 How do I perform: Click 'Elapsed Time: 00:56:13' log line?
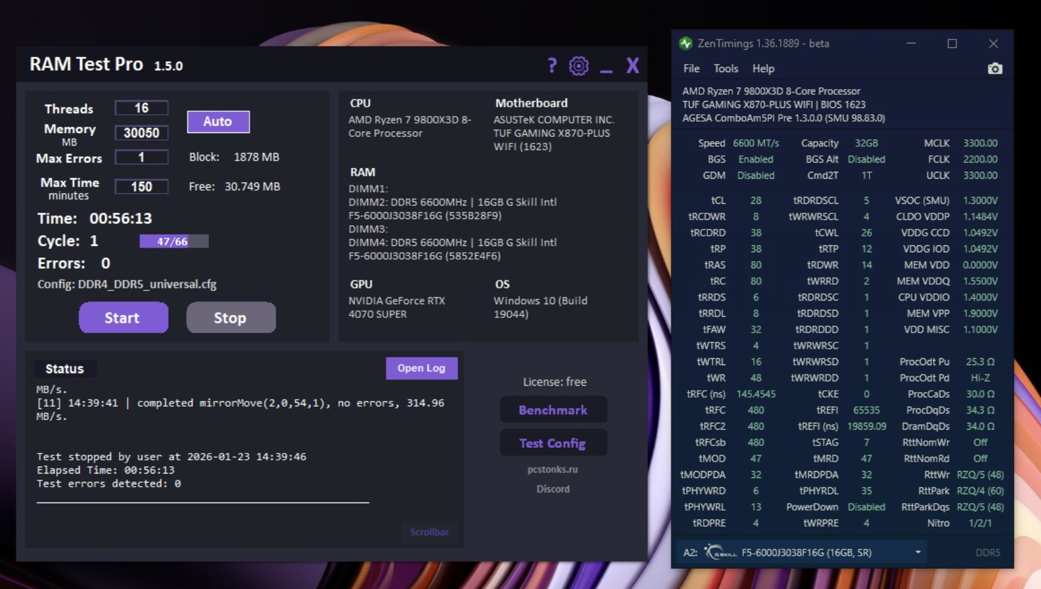105,470
